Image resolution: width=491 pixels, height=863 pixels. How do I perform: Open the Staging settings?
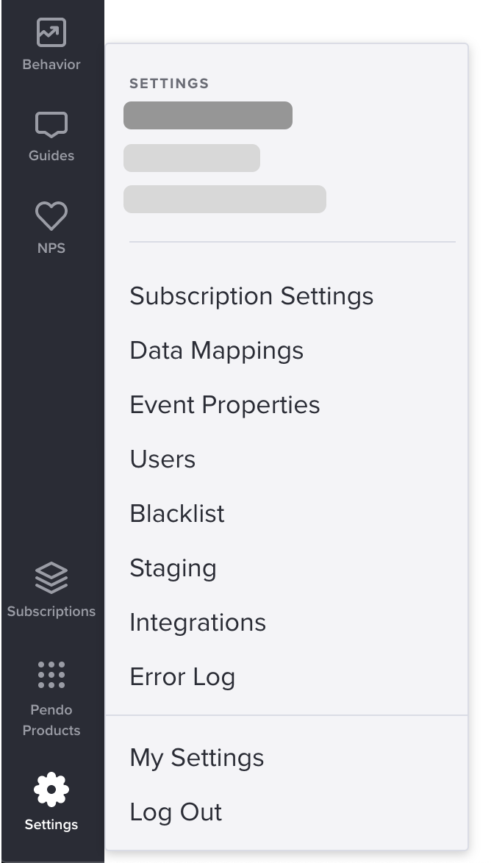[173, 568]
